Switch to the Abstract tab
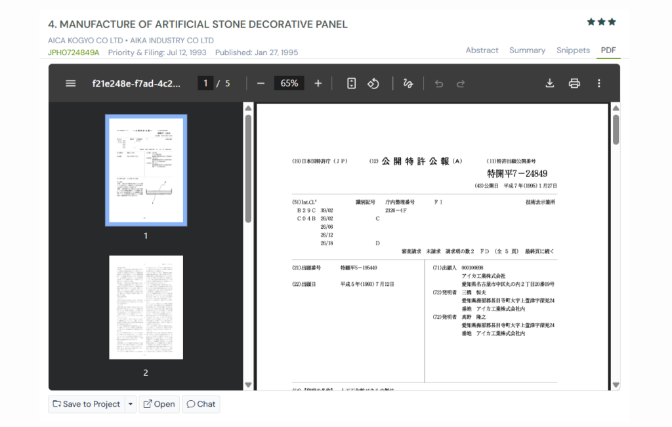 pyautogui.click(x=482, y=50)
